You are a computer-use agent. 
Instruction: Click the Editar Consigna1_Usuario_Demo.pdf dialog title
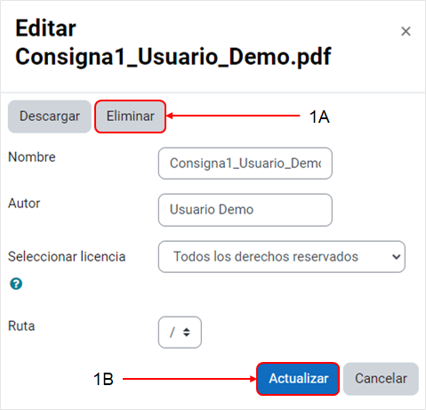pyautogui.click(x=173, y=43)
